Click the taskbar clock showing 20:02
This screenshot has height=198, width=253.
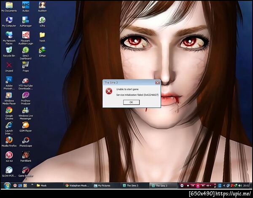(x=246, y=186)
